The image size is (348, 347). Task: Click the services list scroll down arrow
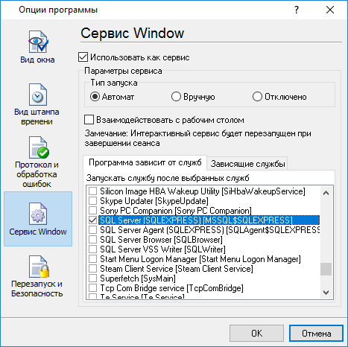(326, 293)
